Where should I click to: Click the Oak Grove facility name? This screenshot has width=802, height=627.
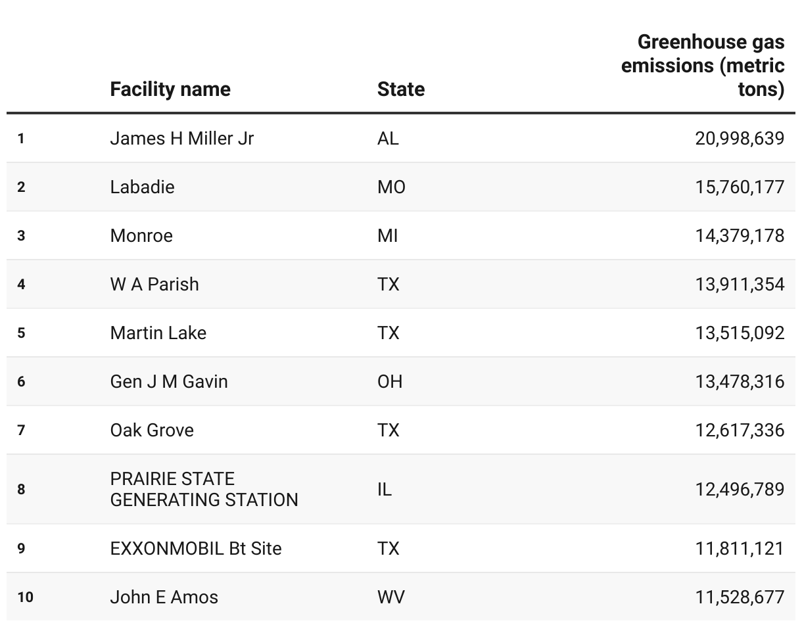point(152,430)
